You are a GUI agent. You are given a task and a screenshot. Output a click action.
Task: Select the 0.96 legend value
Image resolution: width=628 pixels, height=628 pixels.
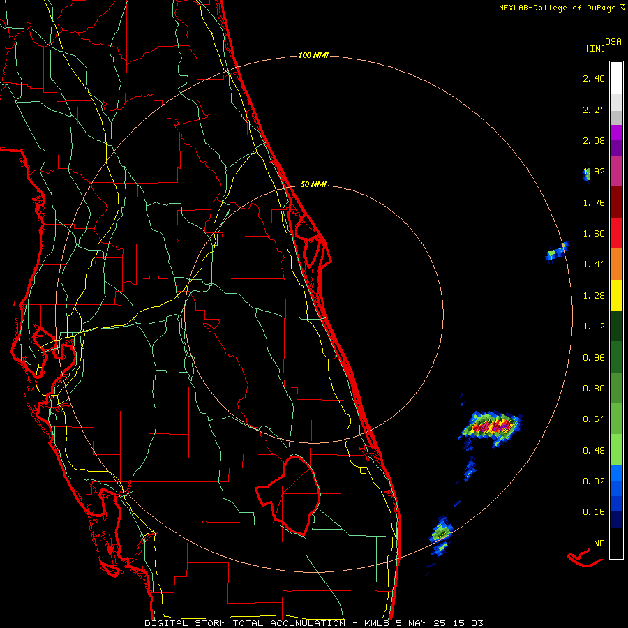point(594,357)
